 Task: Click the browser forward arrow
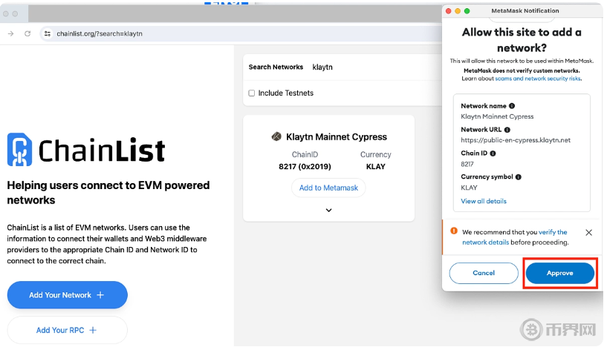(x=11, y=33)
